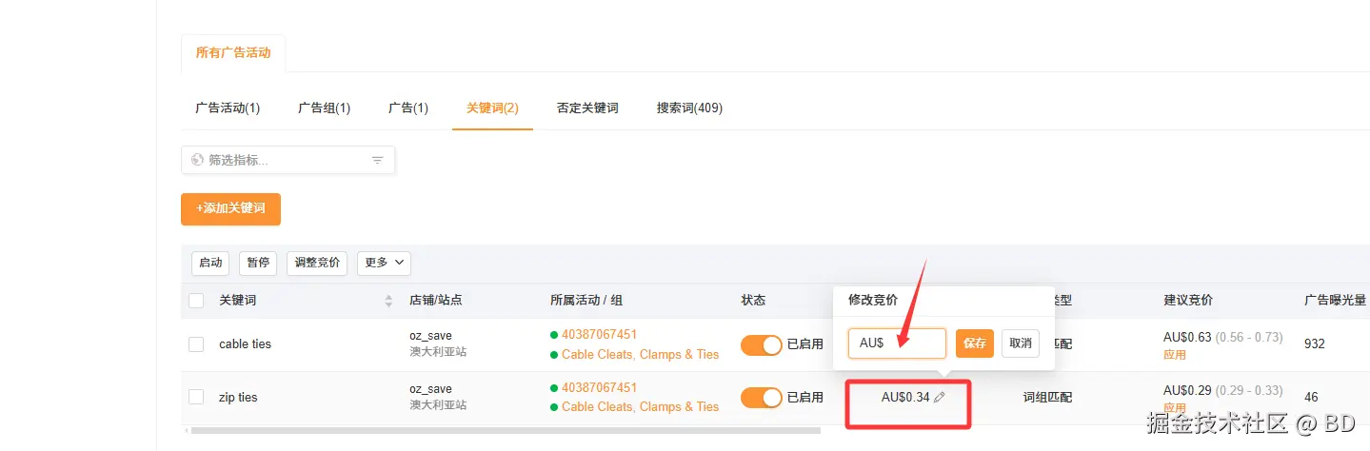This screenshot has height=451, width=1370.
Task: Go to the 否定关键词 tab
Action: (587, 108)
